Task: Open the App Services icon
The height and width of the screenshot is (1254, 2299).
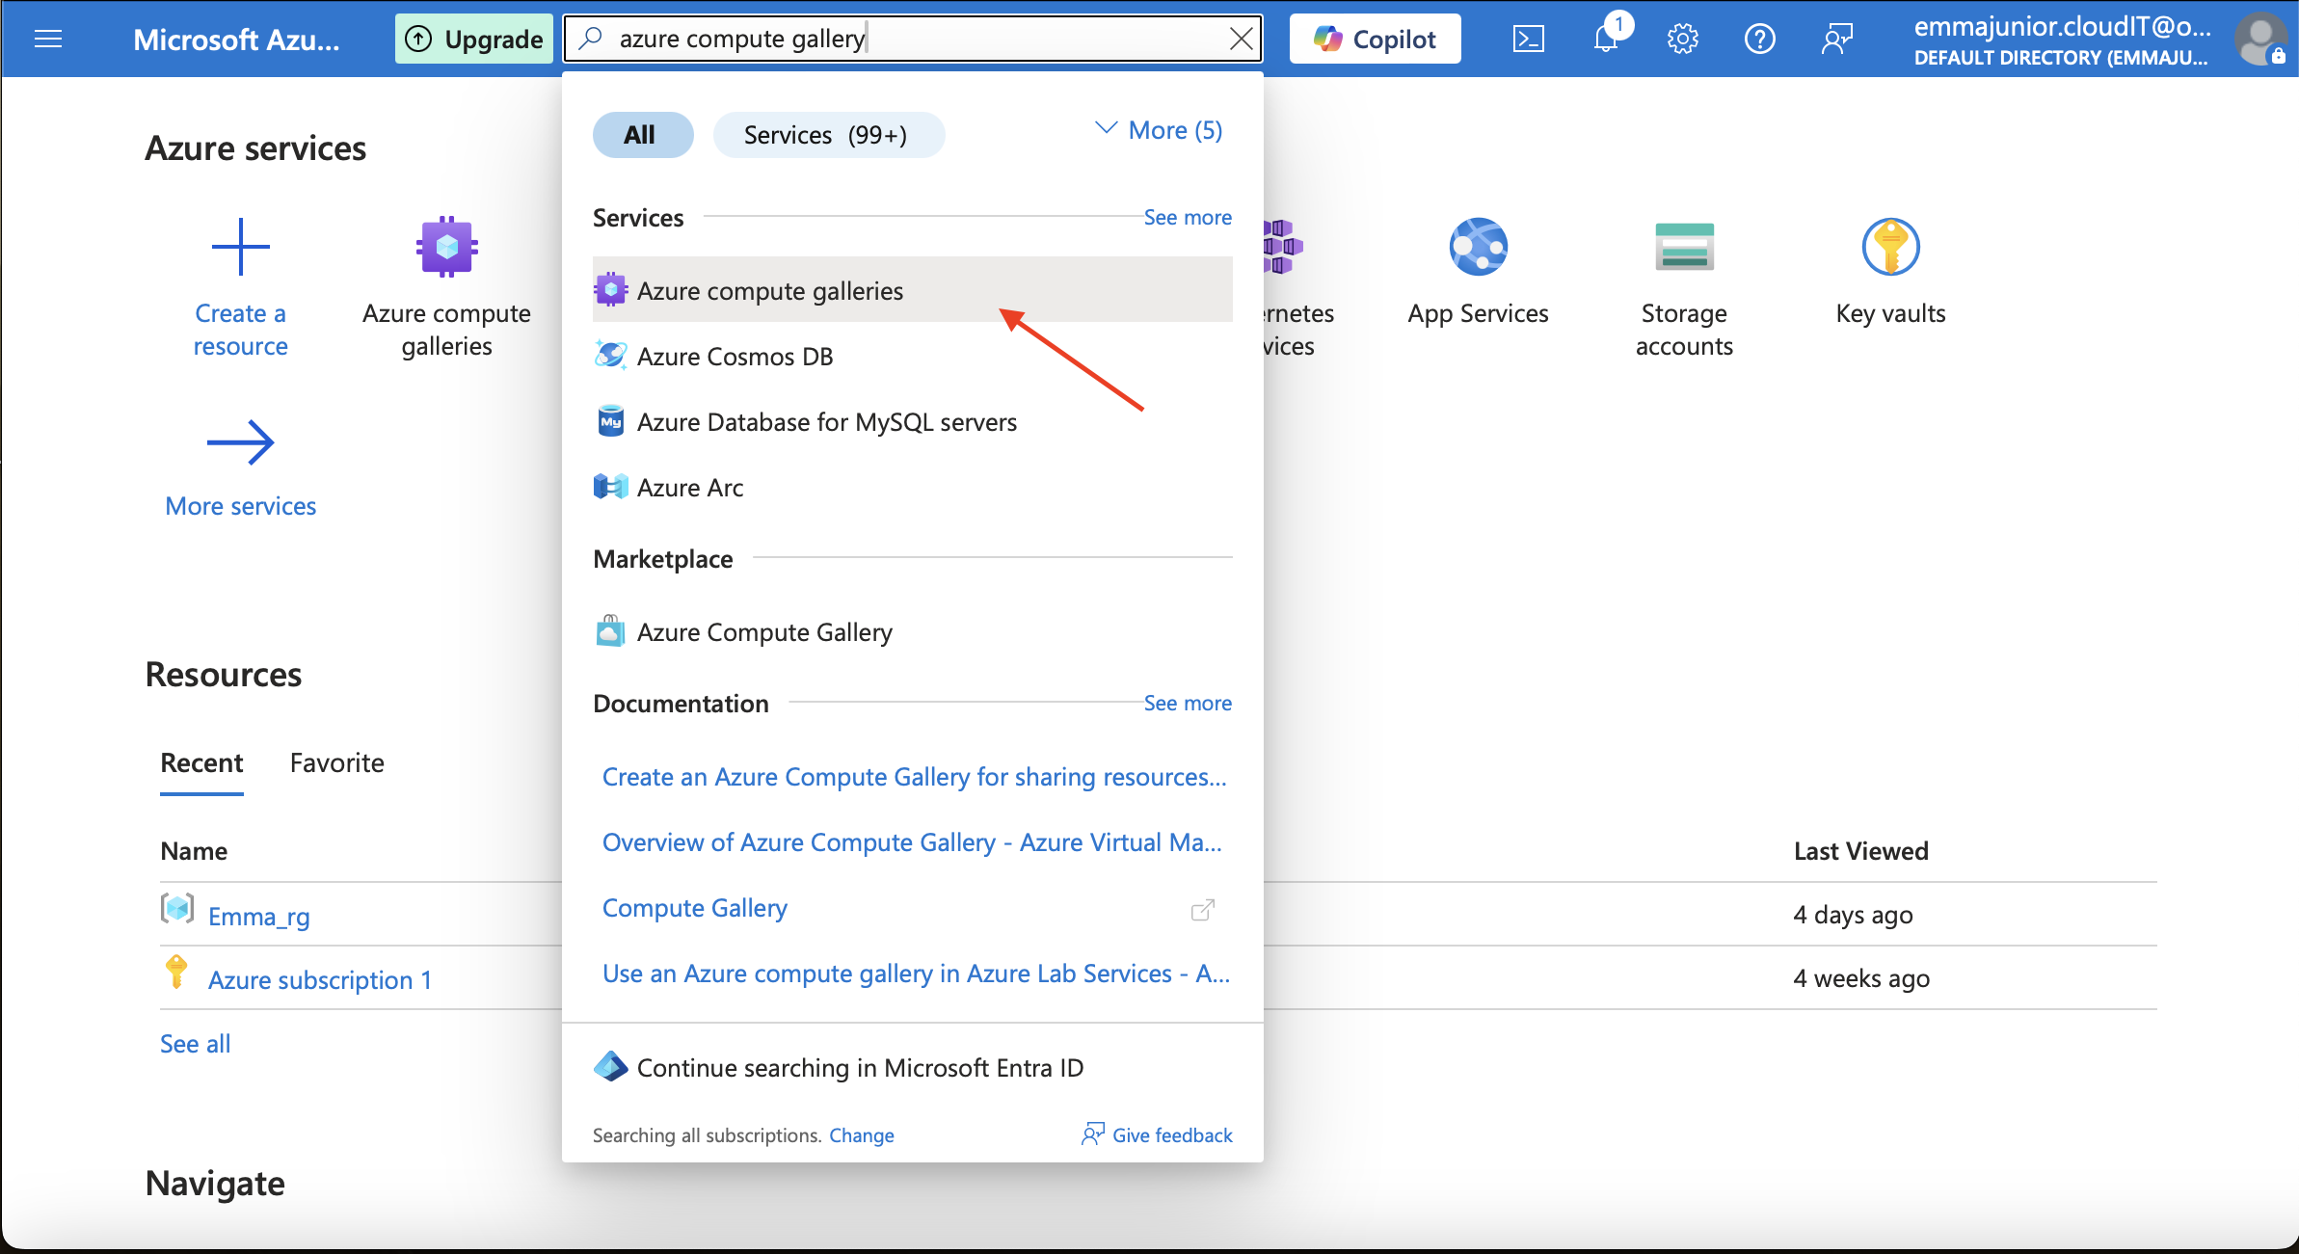Action: pyautogui.click(x=1478, y=247)
